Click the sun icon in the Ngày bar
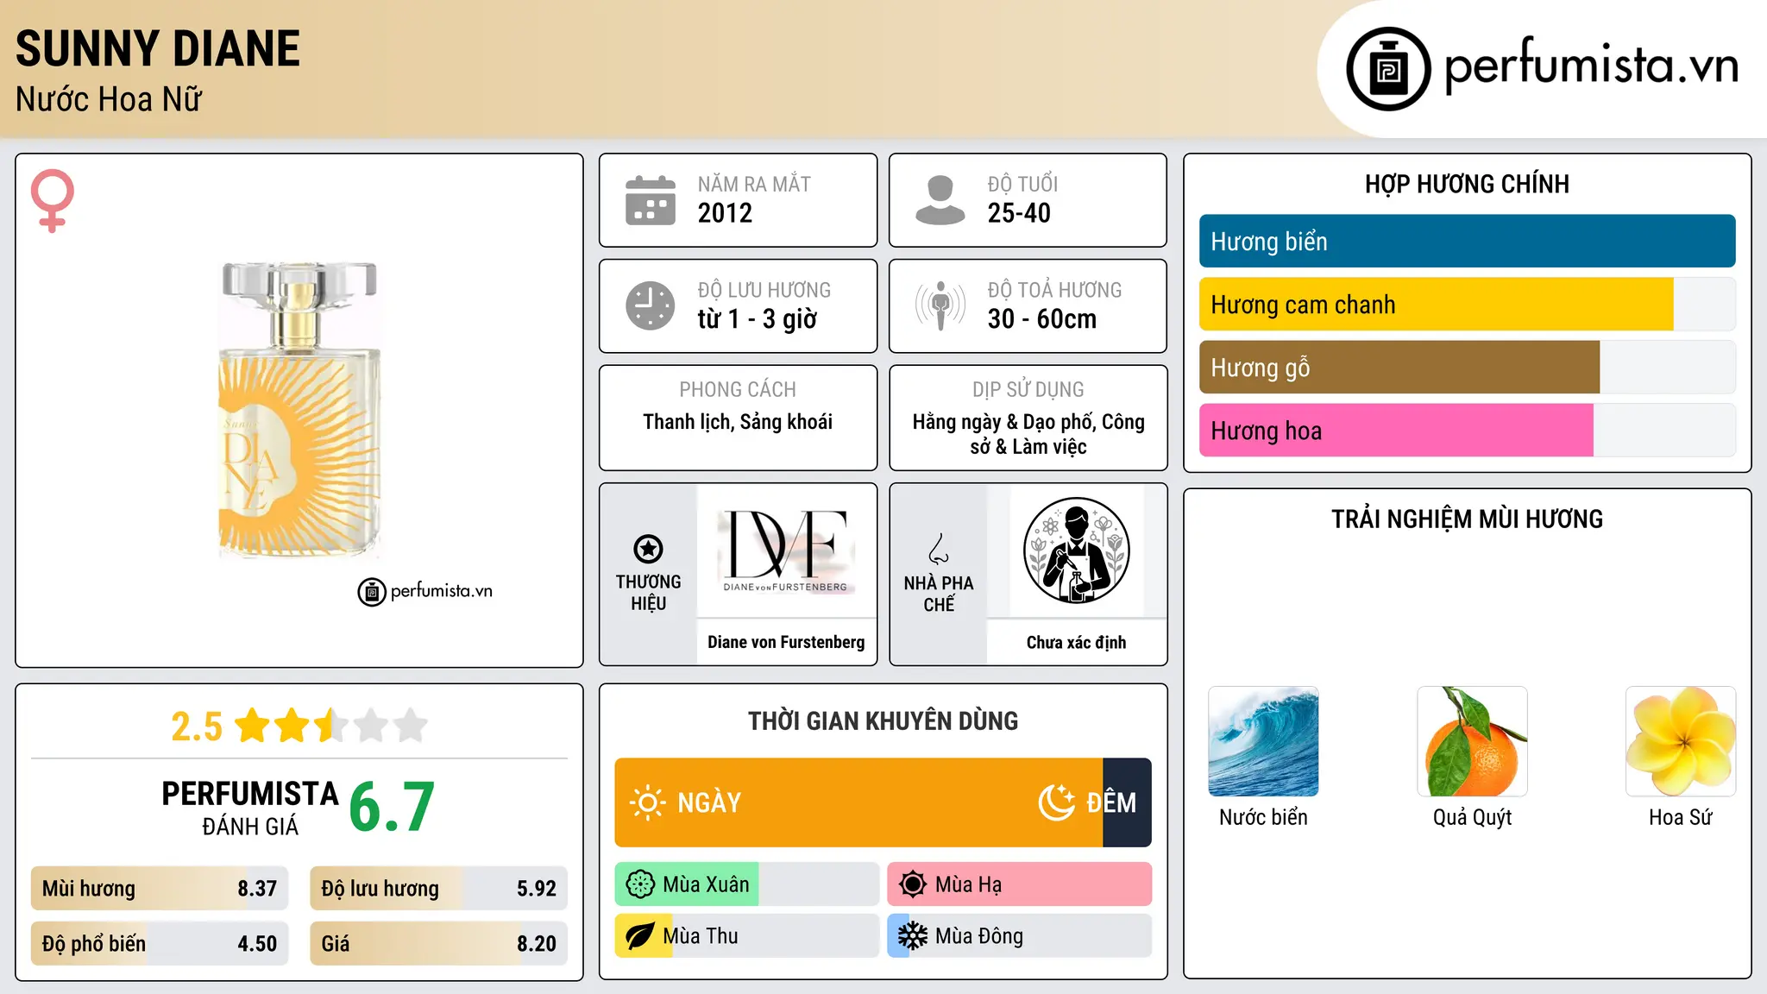The image size is (1767, 994). click(647, 802)
